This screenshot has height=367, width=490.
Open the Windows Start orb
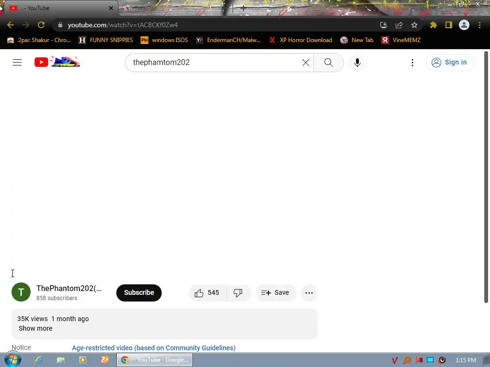(13, 360)
